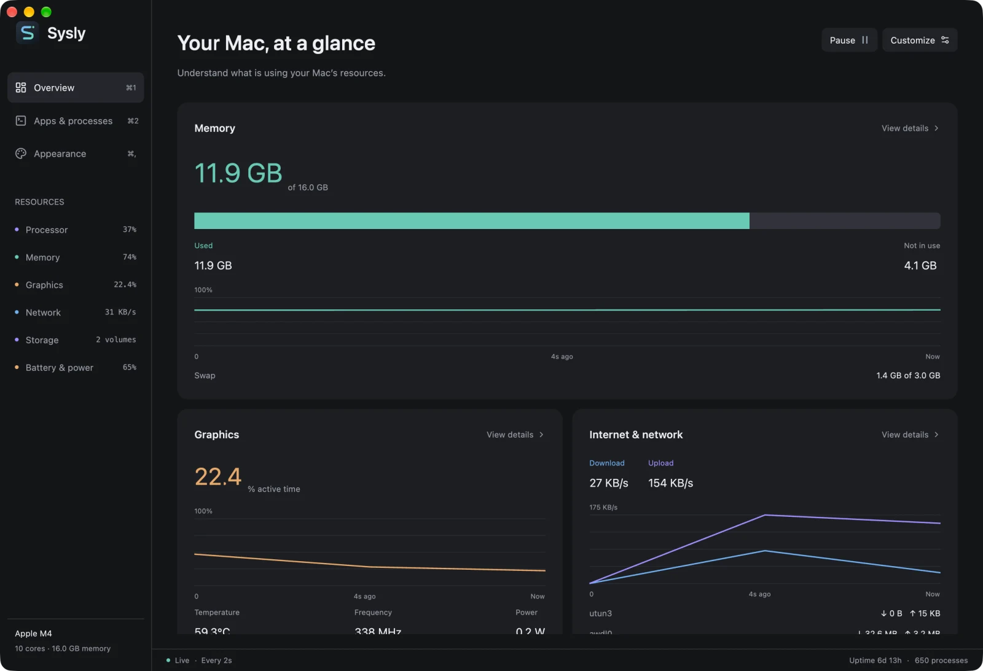
Task: Click the Apps & processes terminal icon
Action: (x=21, y=121)
